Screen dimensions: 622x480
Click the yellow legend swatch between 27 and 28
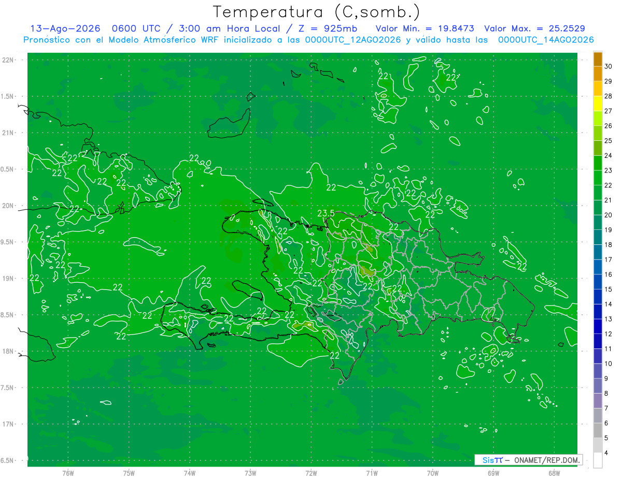coord(598,104)
